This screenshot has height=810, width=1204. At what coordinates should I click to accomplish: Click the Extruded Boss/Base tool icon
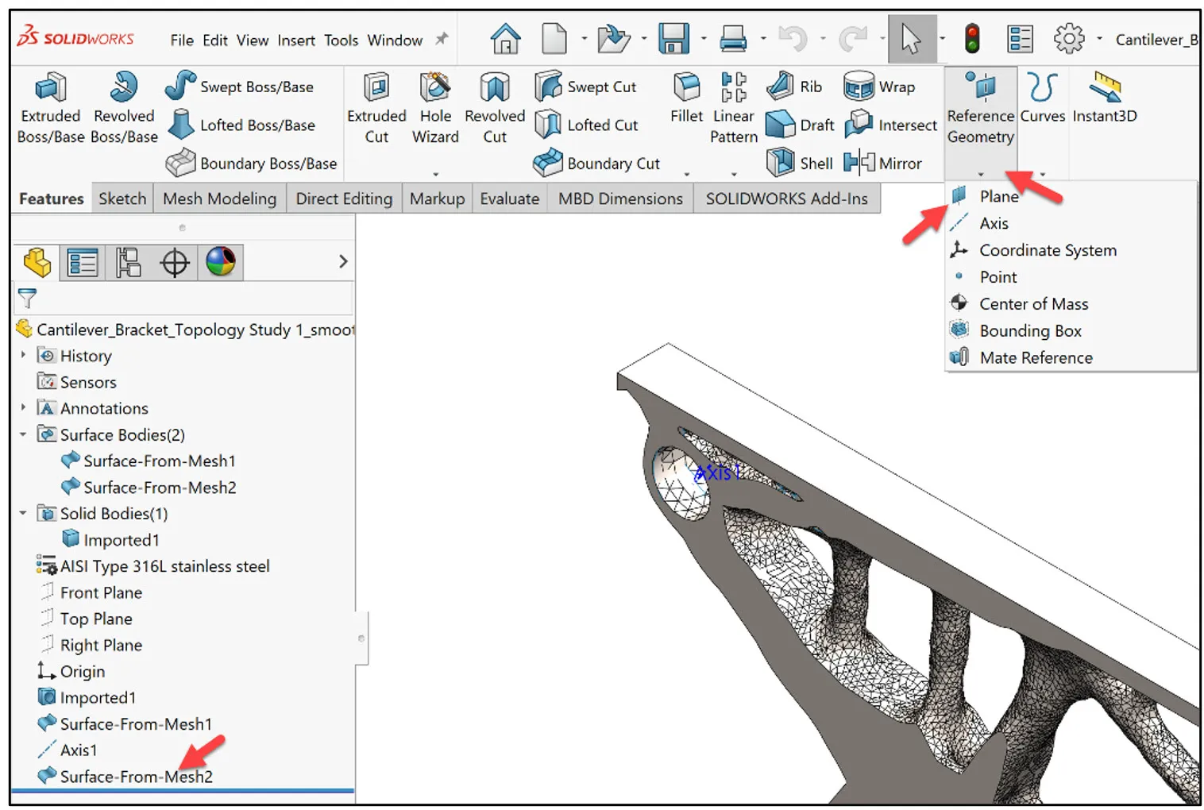pos(50,88)
